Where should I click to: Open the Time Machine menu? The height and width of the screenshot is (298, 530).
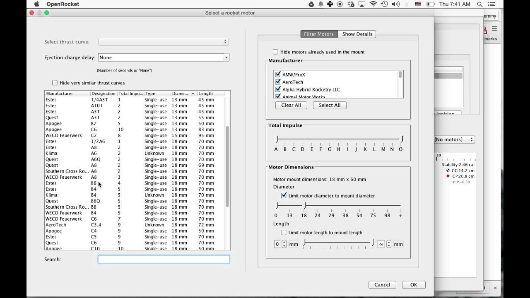(384, 4)
